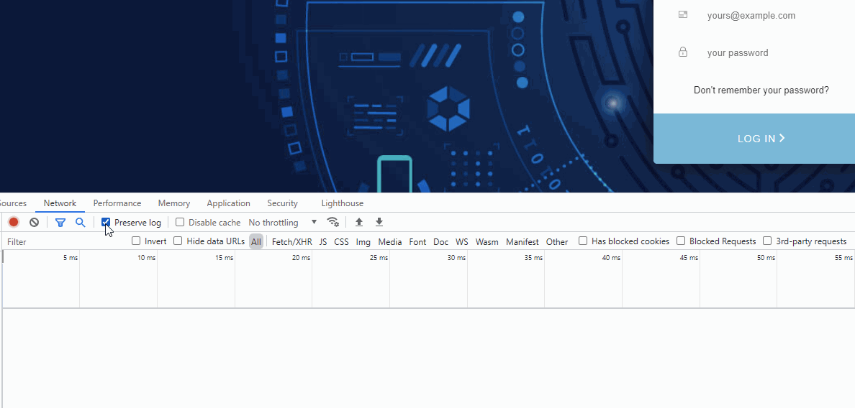Open the Security tab
The width and height of the screenshot is (855, 408).
click(282, 203)
